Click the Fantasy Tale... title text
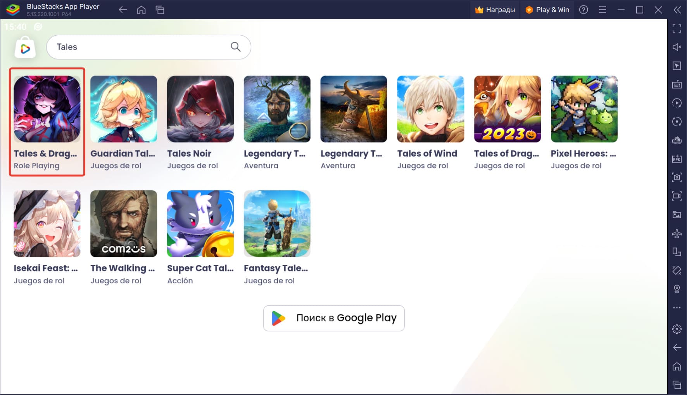 [x=276, y=268]
